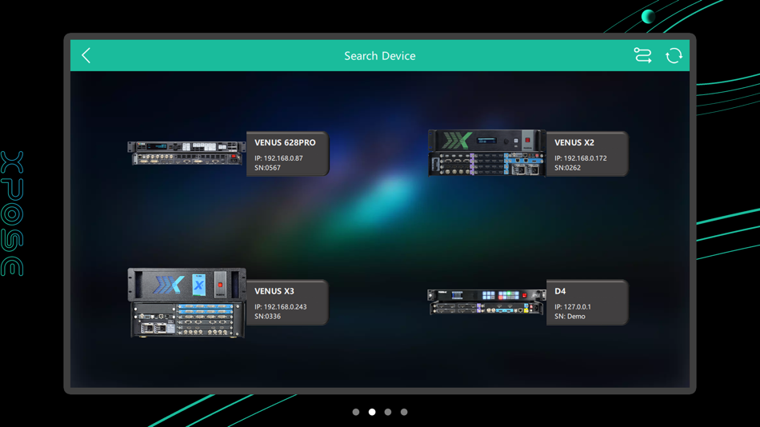Click the SN: Demo label
Screen dimensions: 760x427
(x=570, y=316)
